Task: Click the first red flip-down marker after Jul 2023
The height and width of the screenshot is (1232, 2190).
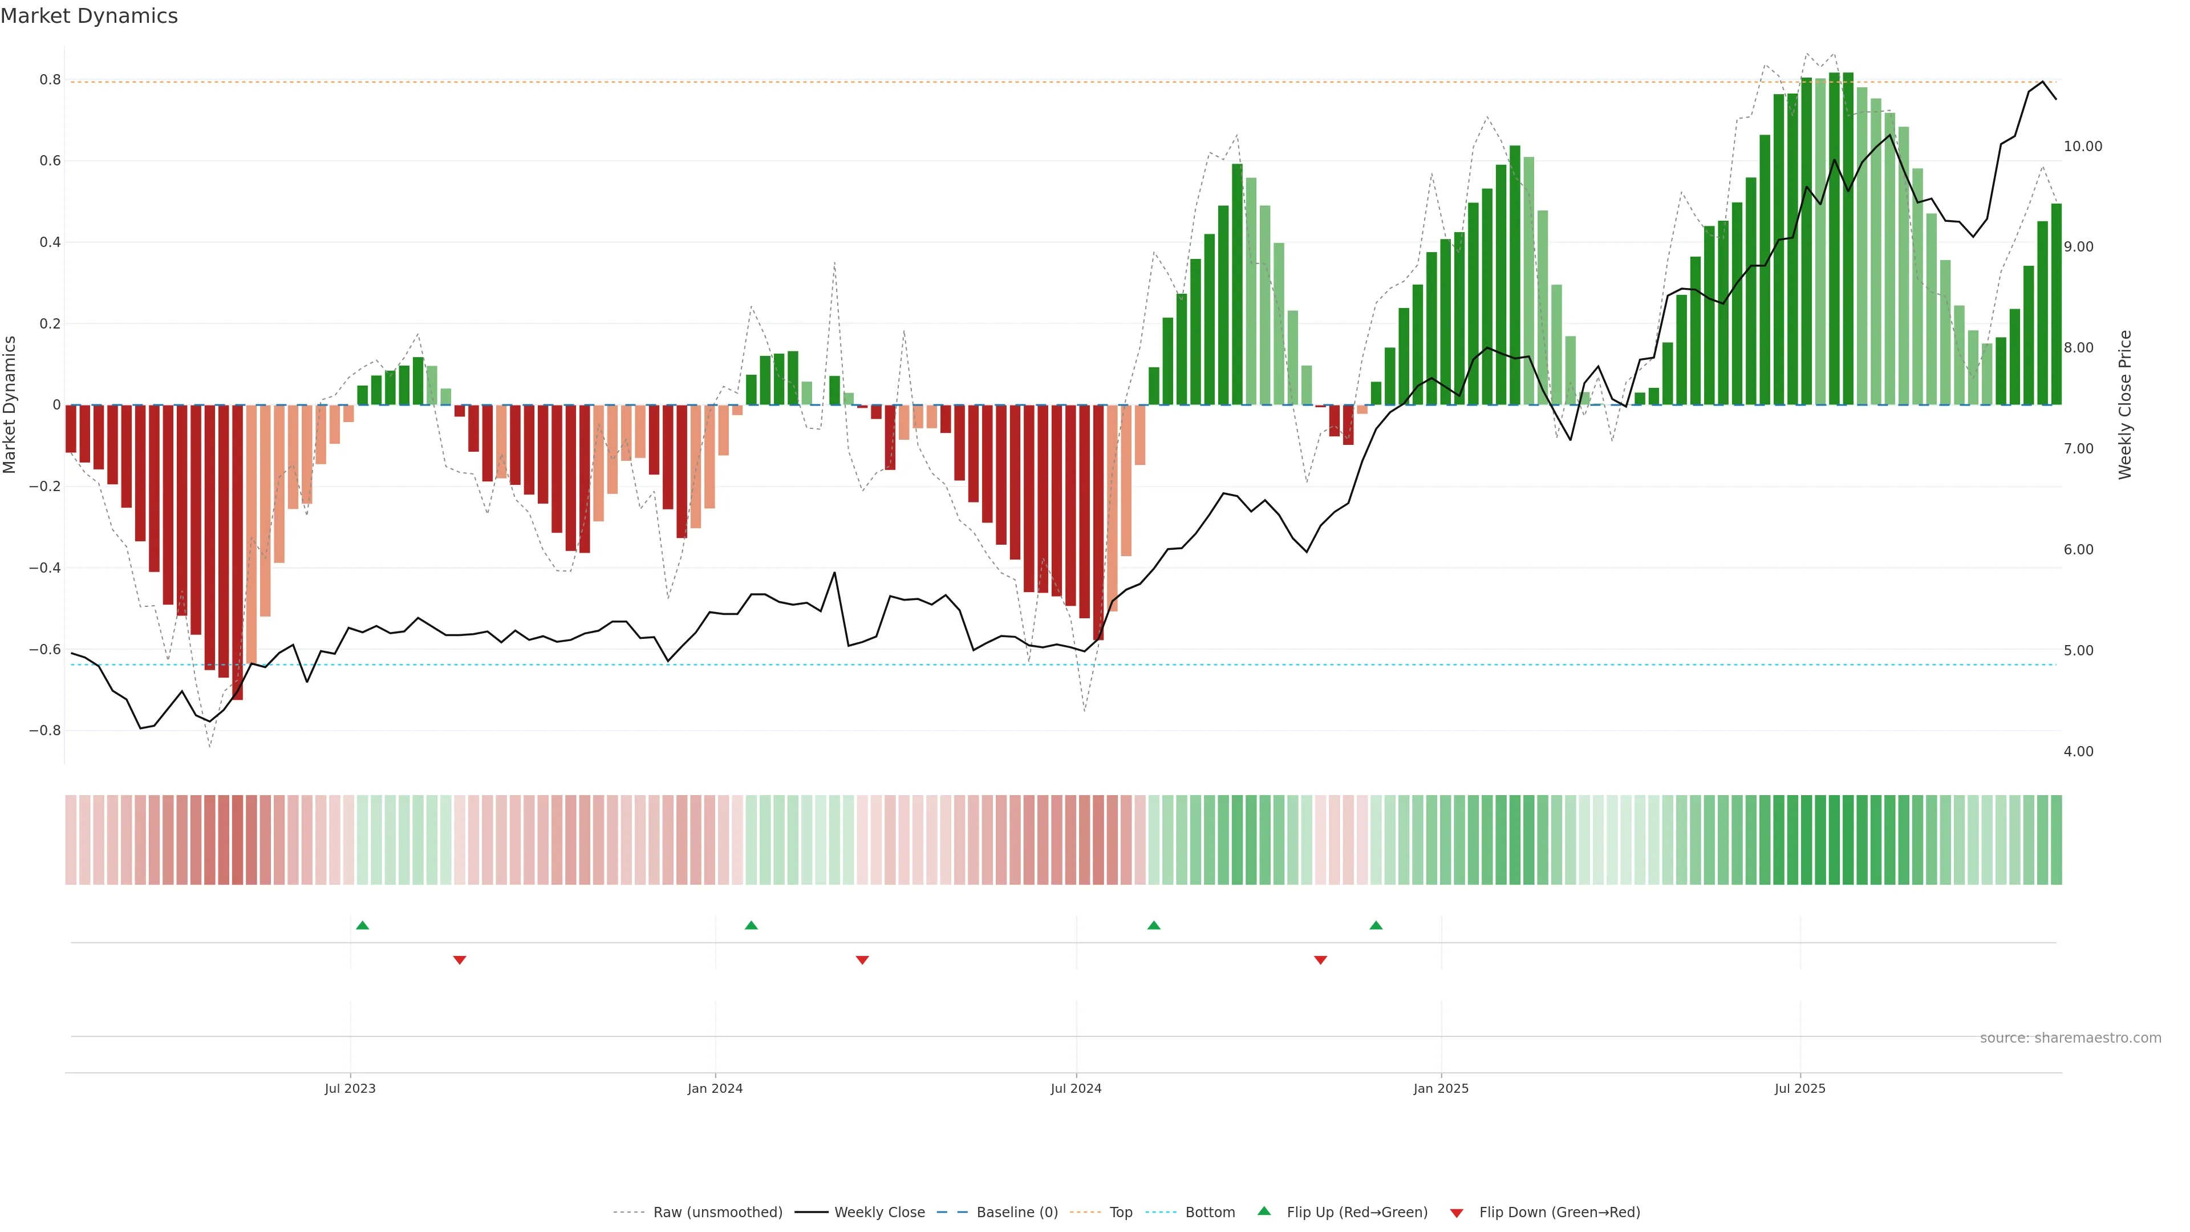Action: pyautogui.click(x=460, y=960)
